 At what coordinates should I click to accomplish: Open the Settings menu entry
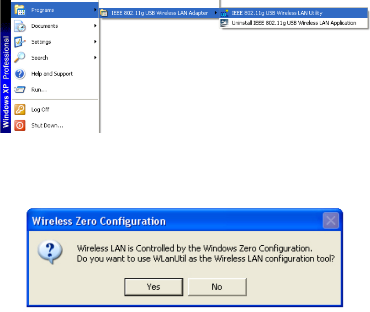[x=55, y=42]
